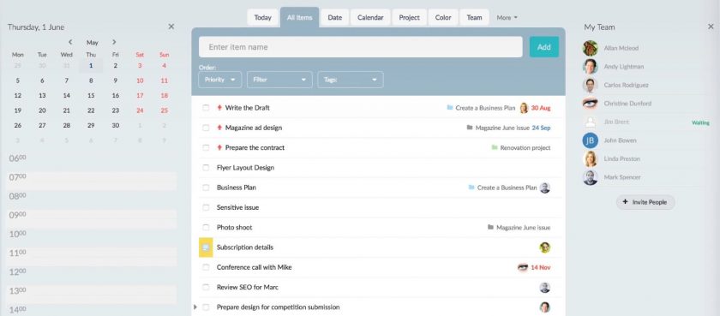Check off Sensitive issue task
The height and width of the screenshot is (316, 720).
(206, 207)
